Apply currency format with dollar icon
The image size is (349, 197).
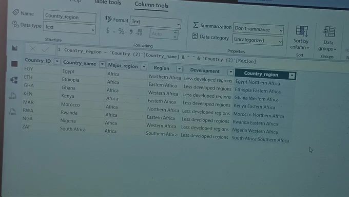pos(108,30)
